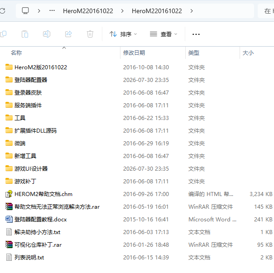Expand the chevron after the monitor icon

(39, 11)
